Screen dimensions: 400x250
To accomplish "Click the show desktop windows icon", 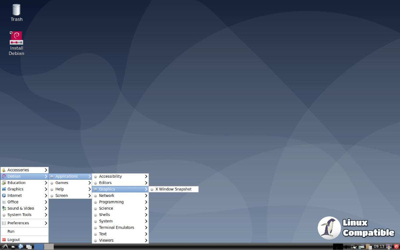I will [29, 247].
